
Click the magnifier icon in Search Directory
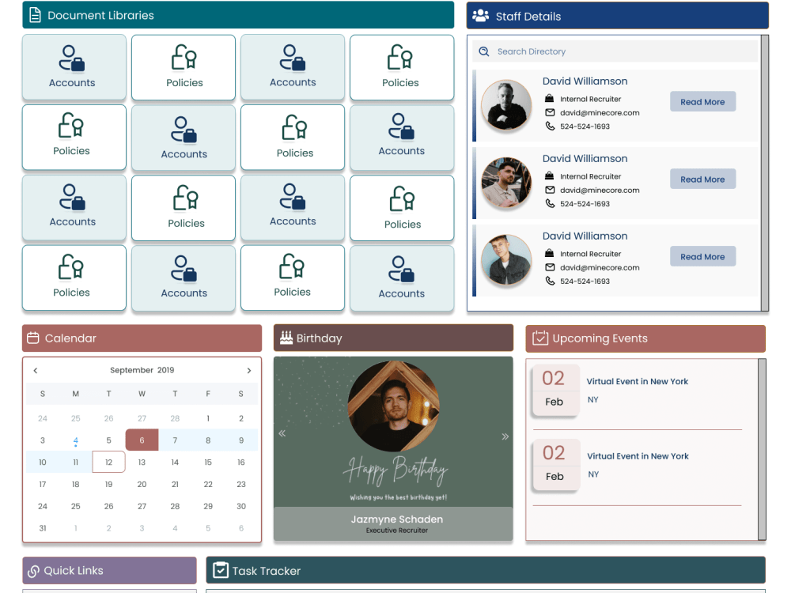click(483, 51)
